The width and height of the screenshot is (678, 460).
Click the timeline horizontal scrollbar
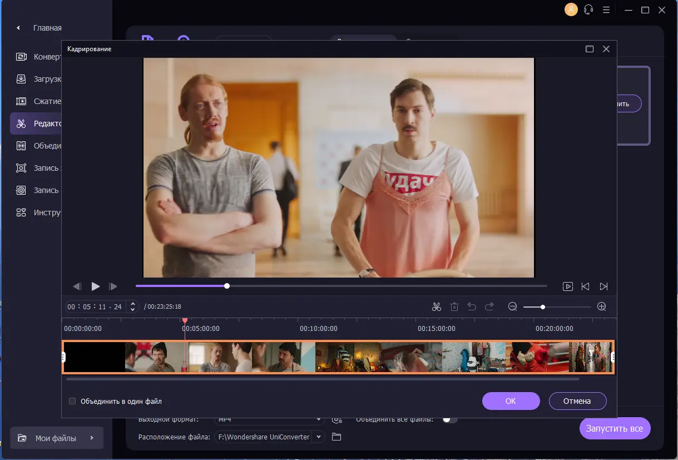pyautogui.click(x=323, y=379)
